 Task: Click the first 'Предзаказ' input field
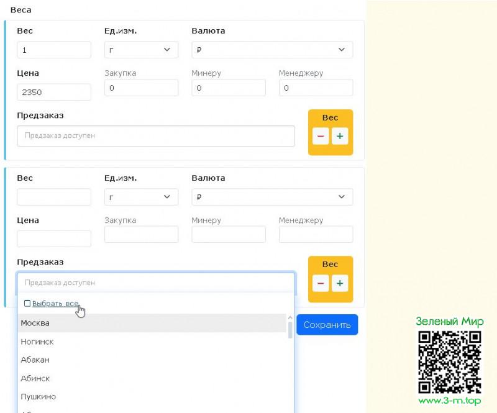click(x=156, y=135)
